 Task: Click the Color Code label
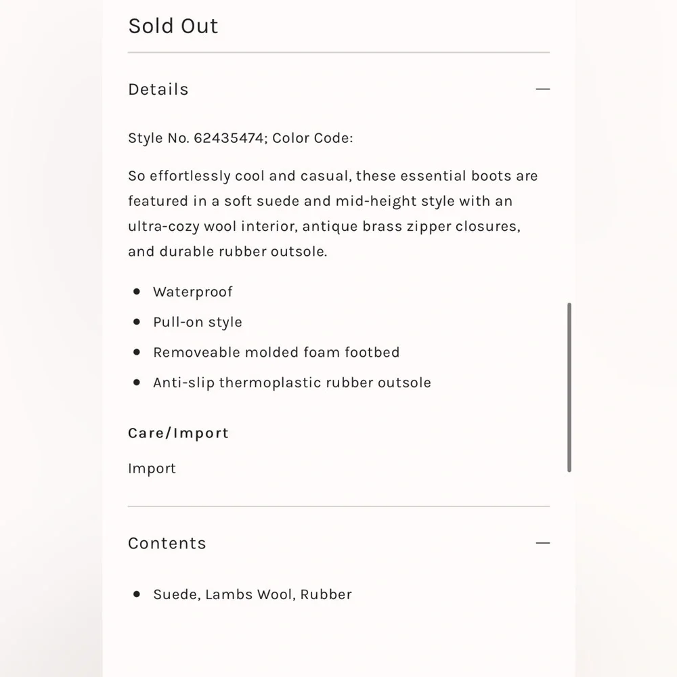coord(313,138)
